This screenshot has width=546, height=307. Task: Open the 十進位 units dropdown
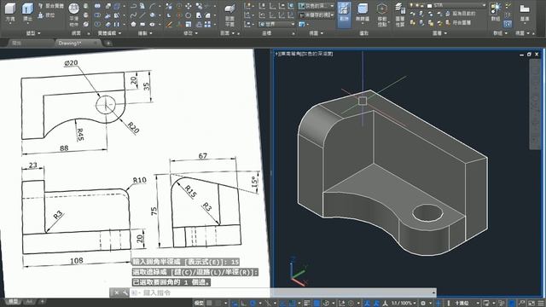click(x=467, y=304)
